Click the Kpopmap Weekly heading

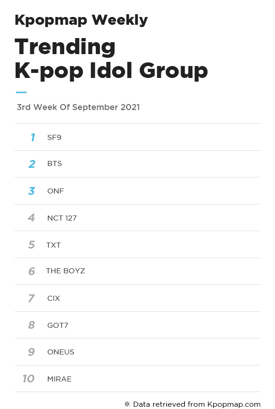click(81, 20)
